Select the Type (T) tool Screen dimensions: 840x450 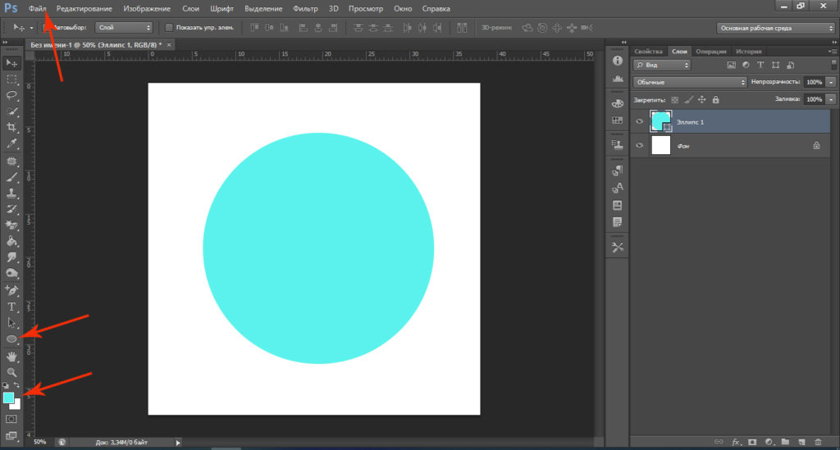pyautogui.click(x=11, y=307)
